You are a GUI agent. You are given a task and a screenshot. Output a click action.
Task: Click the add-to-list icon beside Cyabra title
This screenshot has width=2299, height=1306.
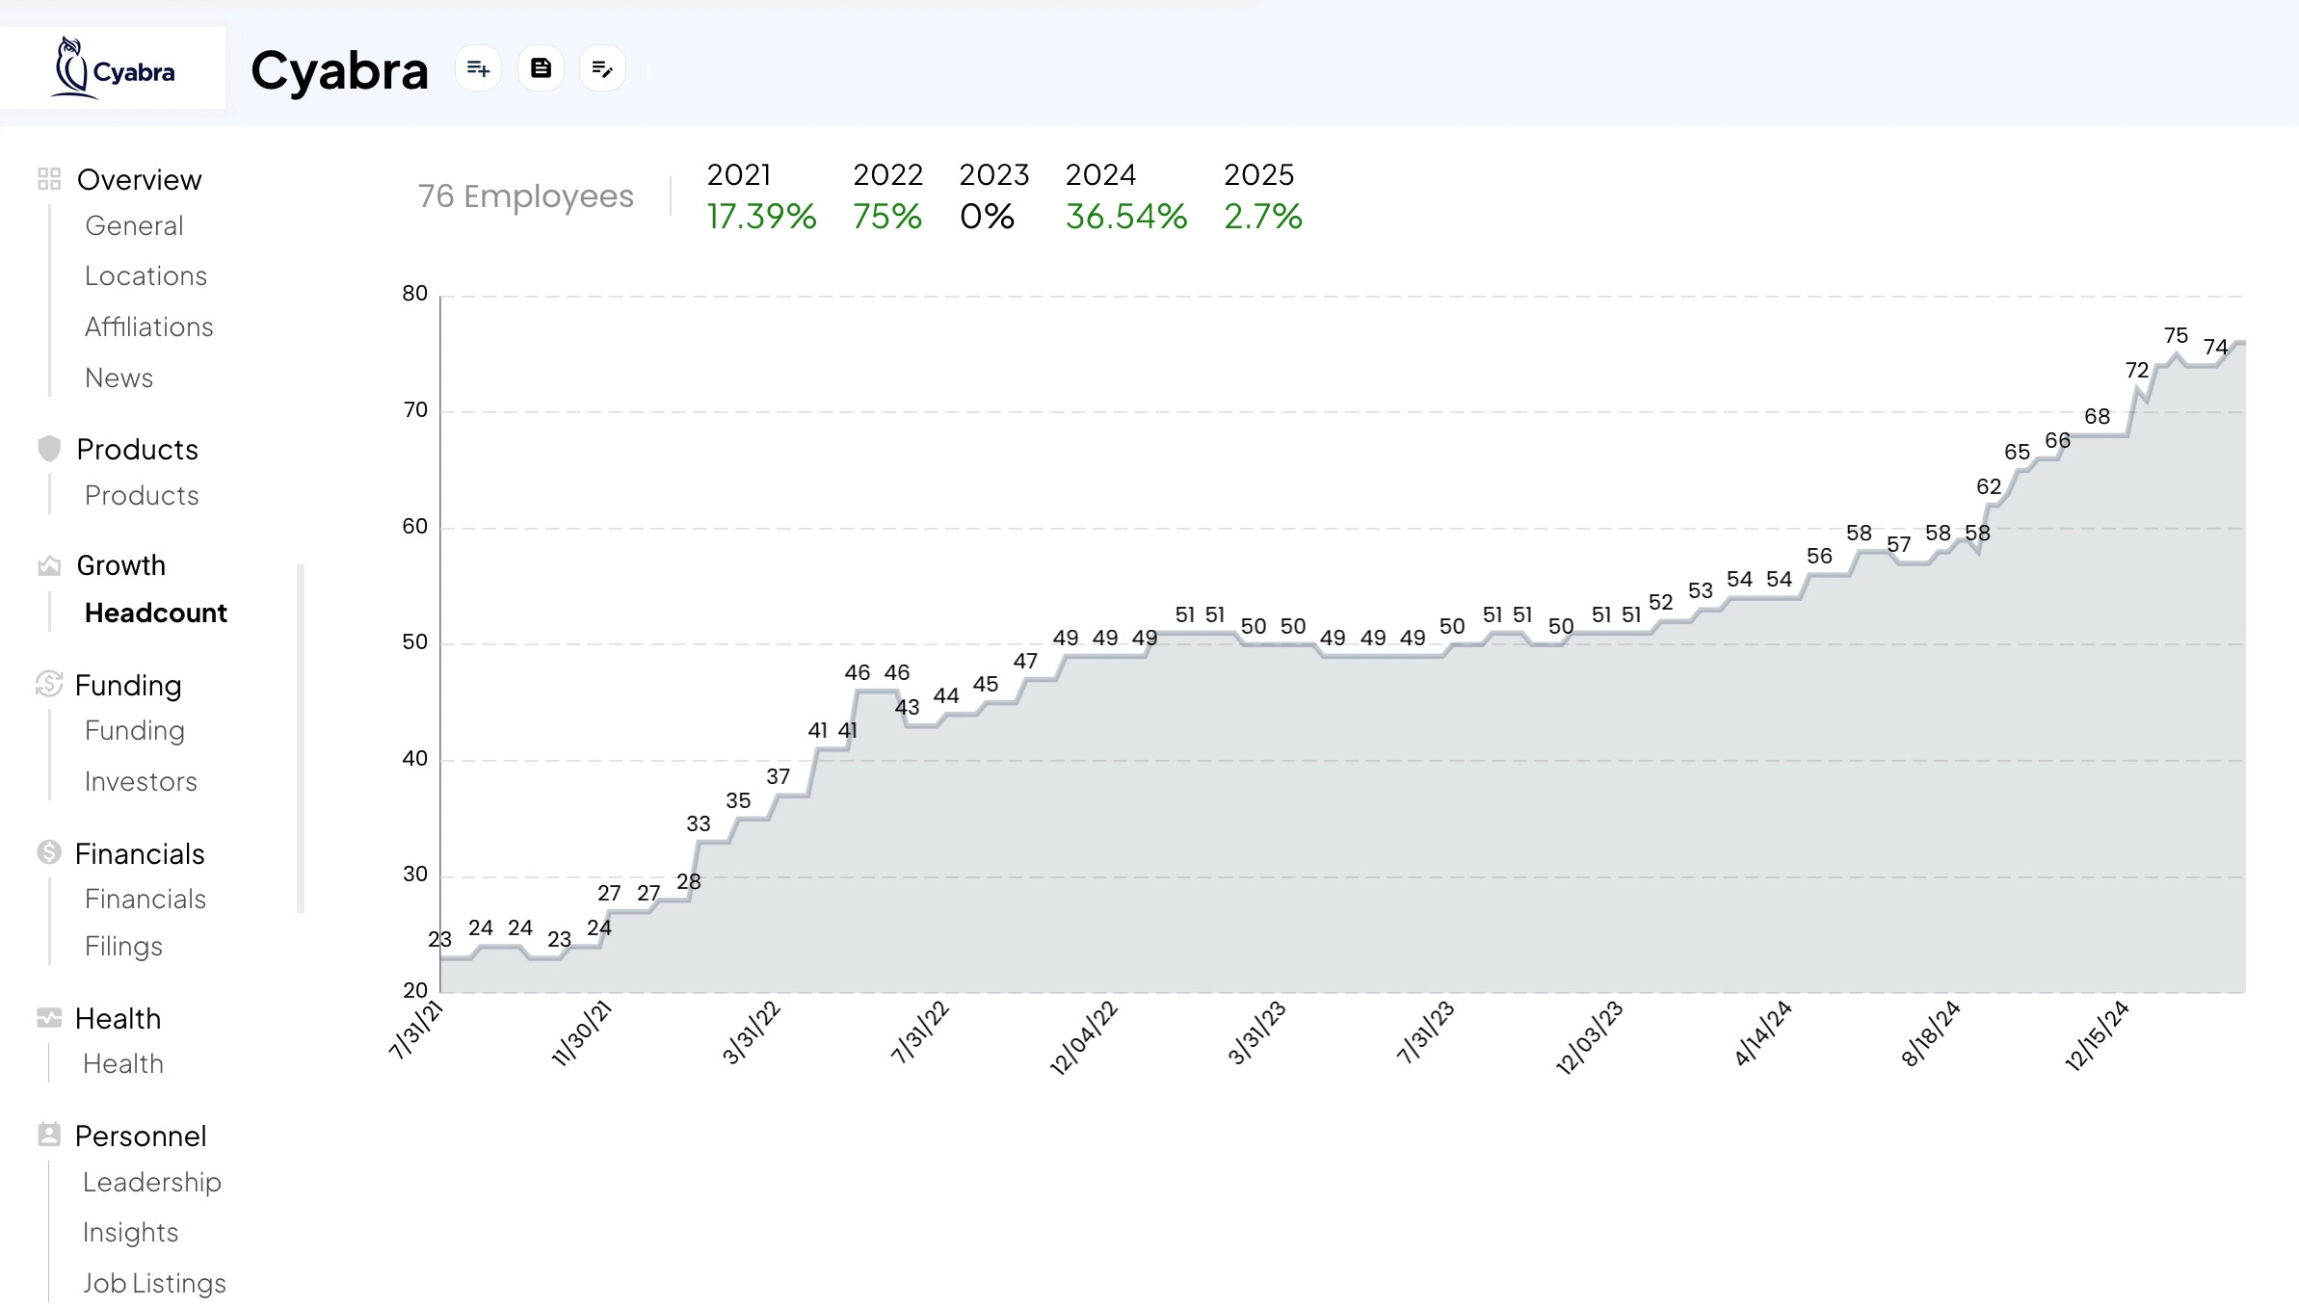(478, 68)
